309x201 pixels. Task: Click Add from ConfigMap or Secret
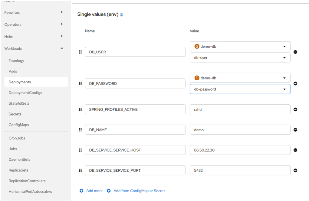136,191
